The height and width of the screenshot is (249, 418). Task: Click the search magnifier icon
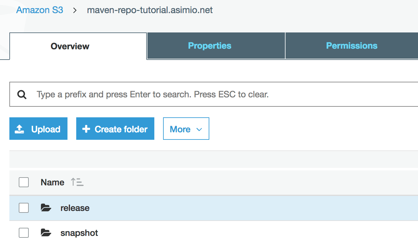(x=22, y=94)
